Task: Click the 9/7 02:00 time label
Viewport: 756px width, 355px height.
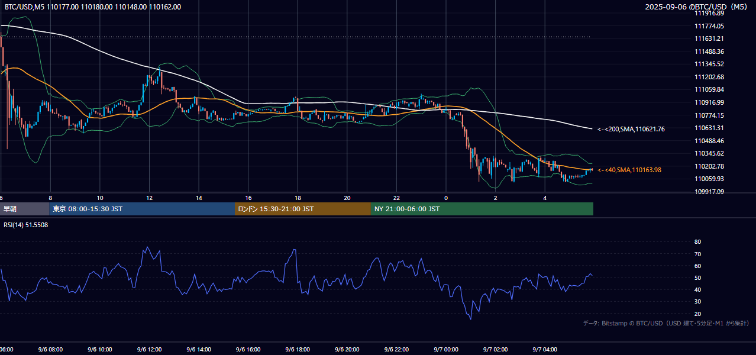Action: pos(495,350)
